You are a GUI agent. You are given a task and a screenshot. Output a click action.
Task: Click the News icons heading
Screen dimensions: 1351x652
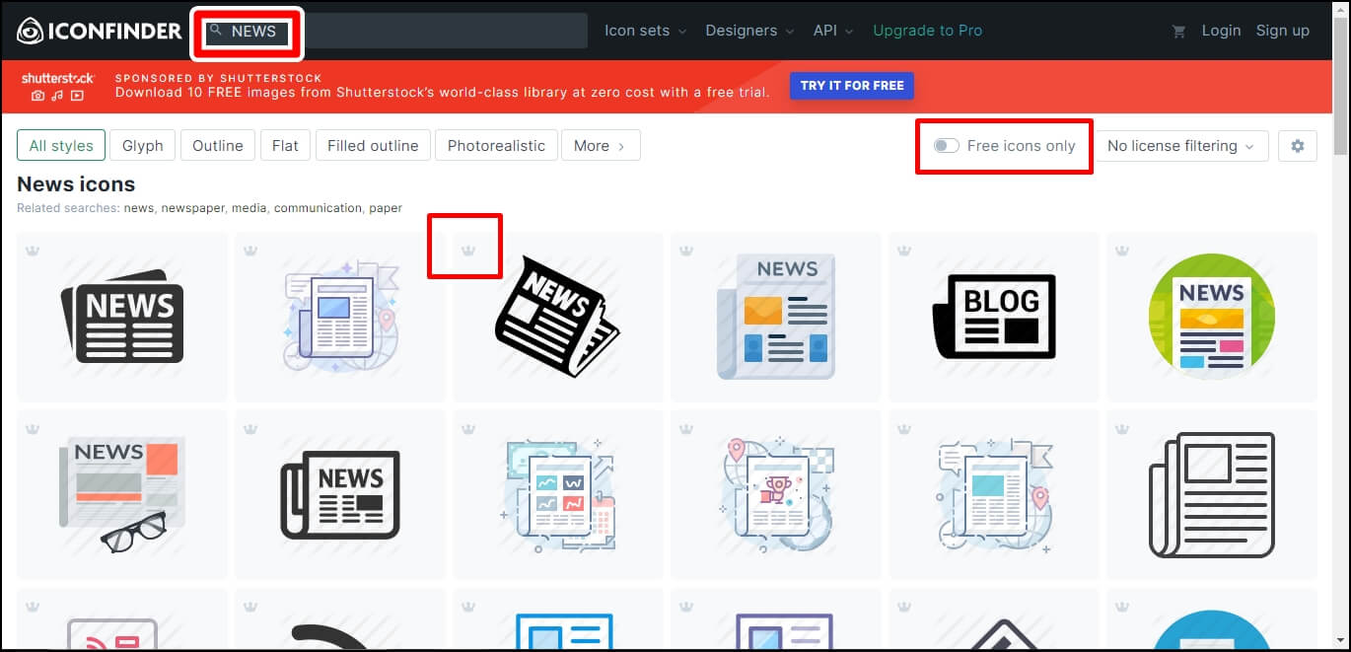[x=76, y=184]
